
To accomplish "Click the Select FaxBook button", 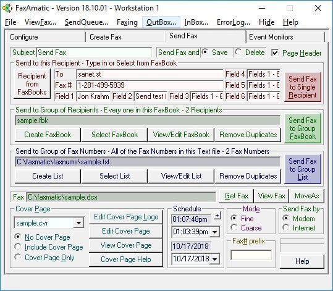I will 114,135.
